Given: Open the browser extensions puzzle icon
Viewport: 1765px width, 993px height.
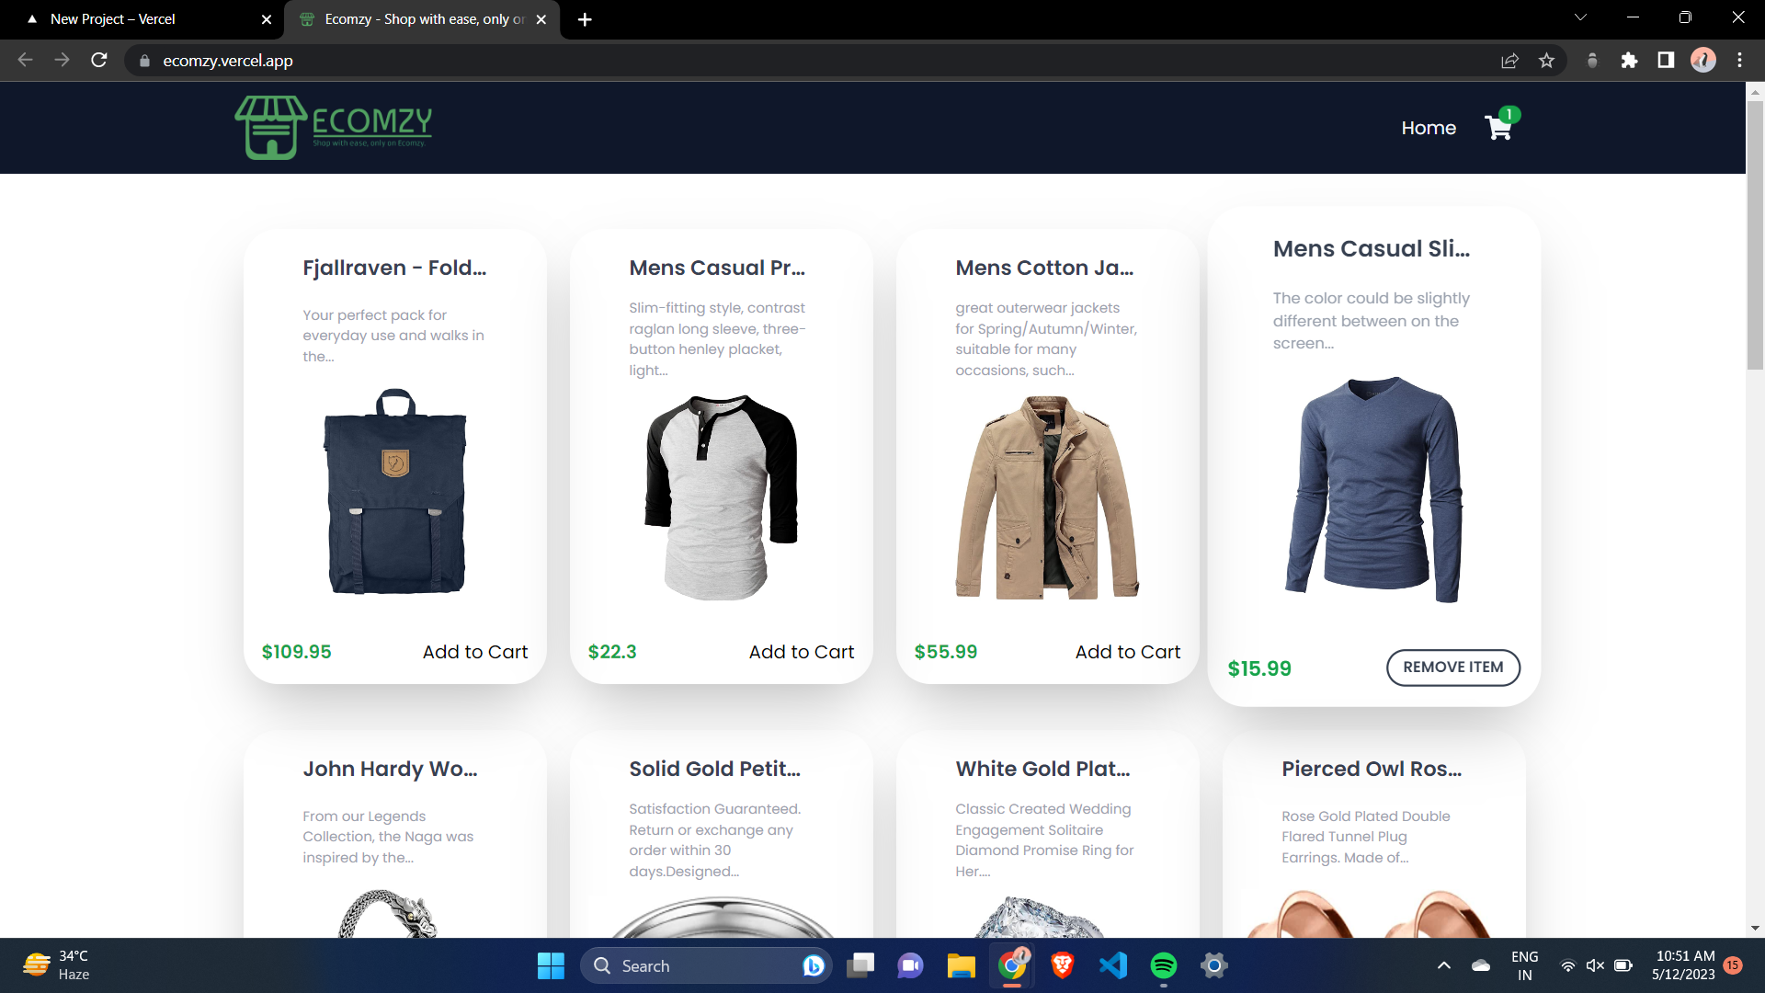Looking at the screenshot, I should coord(1630,61).
